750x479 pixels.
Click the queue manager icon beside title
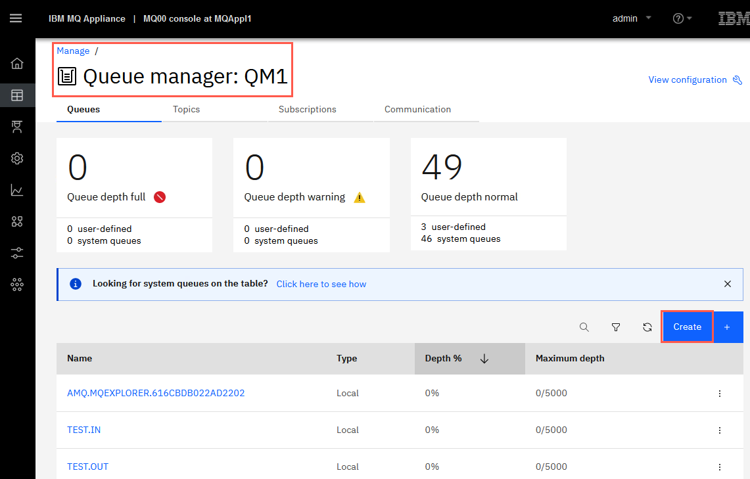pyautogui.click(x=67, y=76)
